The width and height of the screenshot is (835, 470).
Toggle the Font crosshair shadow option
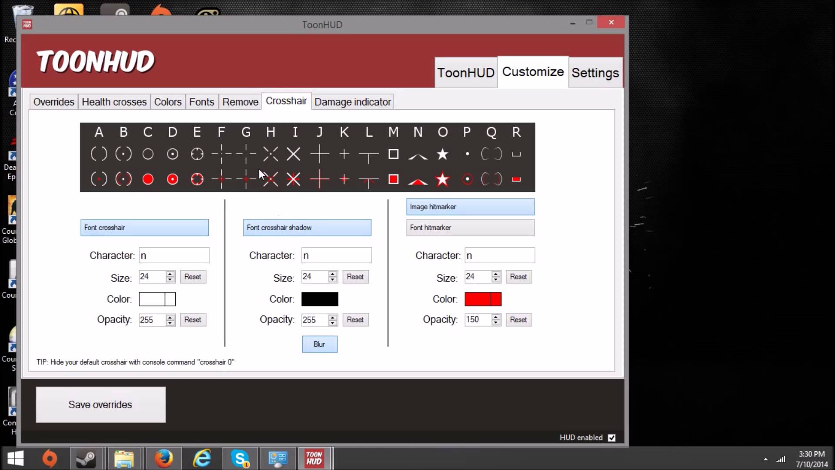(307, 228)
